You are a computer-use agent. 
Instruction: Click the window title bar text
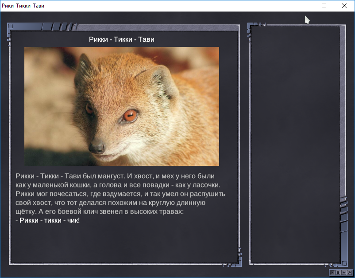pyautogui.click(x=23, y=6)
